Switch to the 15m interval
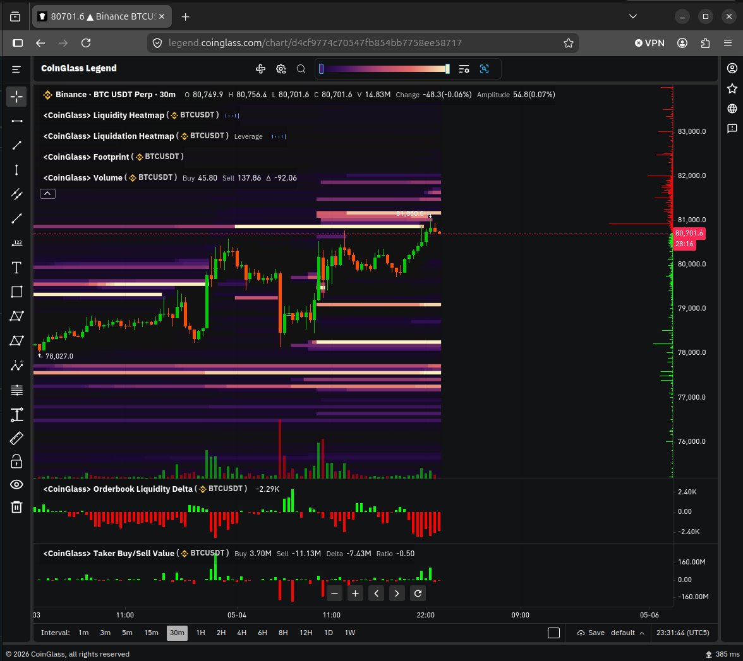 (x=151, y=633)
